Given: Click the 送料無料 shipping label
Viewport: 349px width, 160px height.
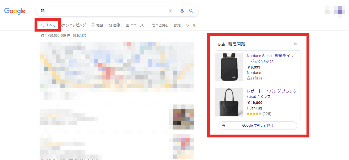Looking at the screenshot, I should [254, 78].
